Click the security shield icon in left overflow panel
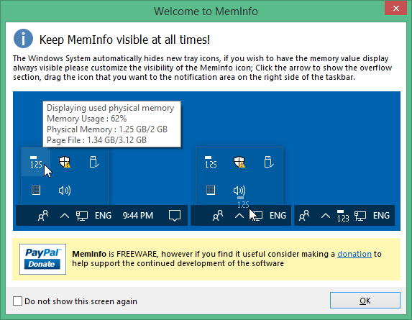 point(65,162)
